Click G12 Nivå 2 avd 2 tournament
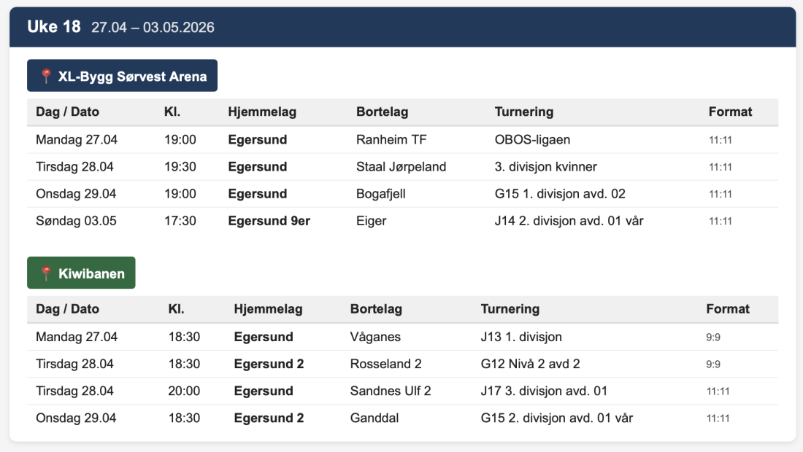This screenshot has width=803, height=452. (x=530, y=364)
